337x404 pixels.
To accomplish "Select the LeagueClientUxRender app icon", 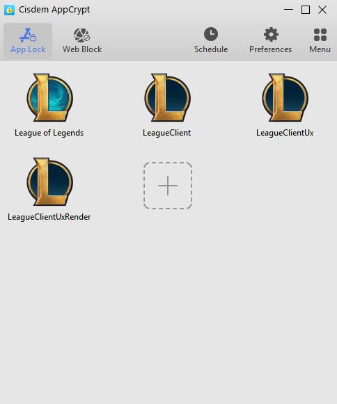I will coord(50,182).
